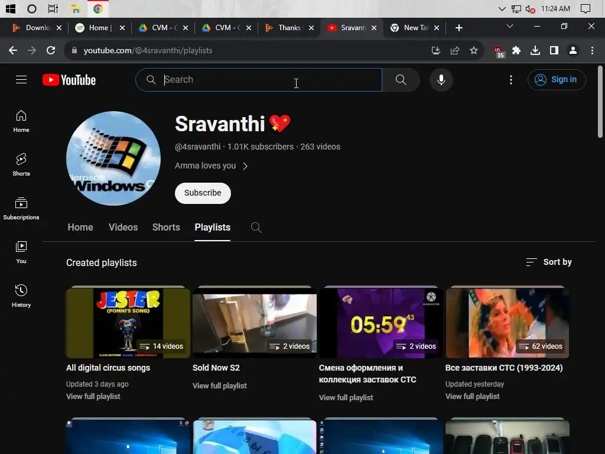Viewport: 605px width, 454px height.
Task: Click the YouTube logo
Action: click(x=69, y=80)
